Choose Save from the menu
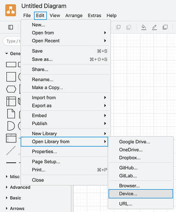Viewport: 176px width, 212px height. click(65, 51)
